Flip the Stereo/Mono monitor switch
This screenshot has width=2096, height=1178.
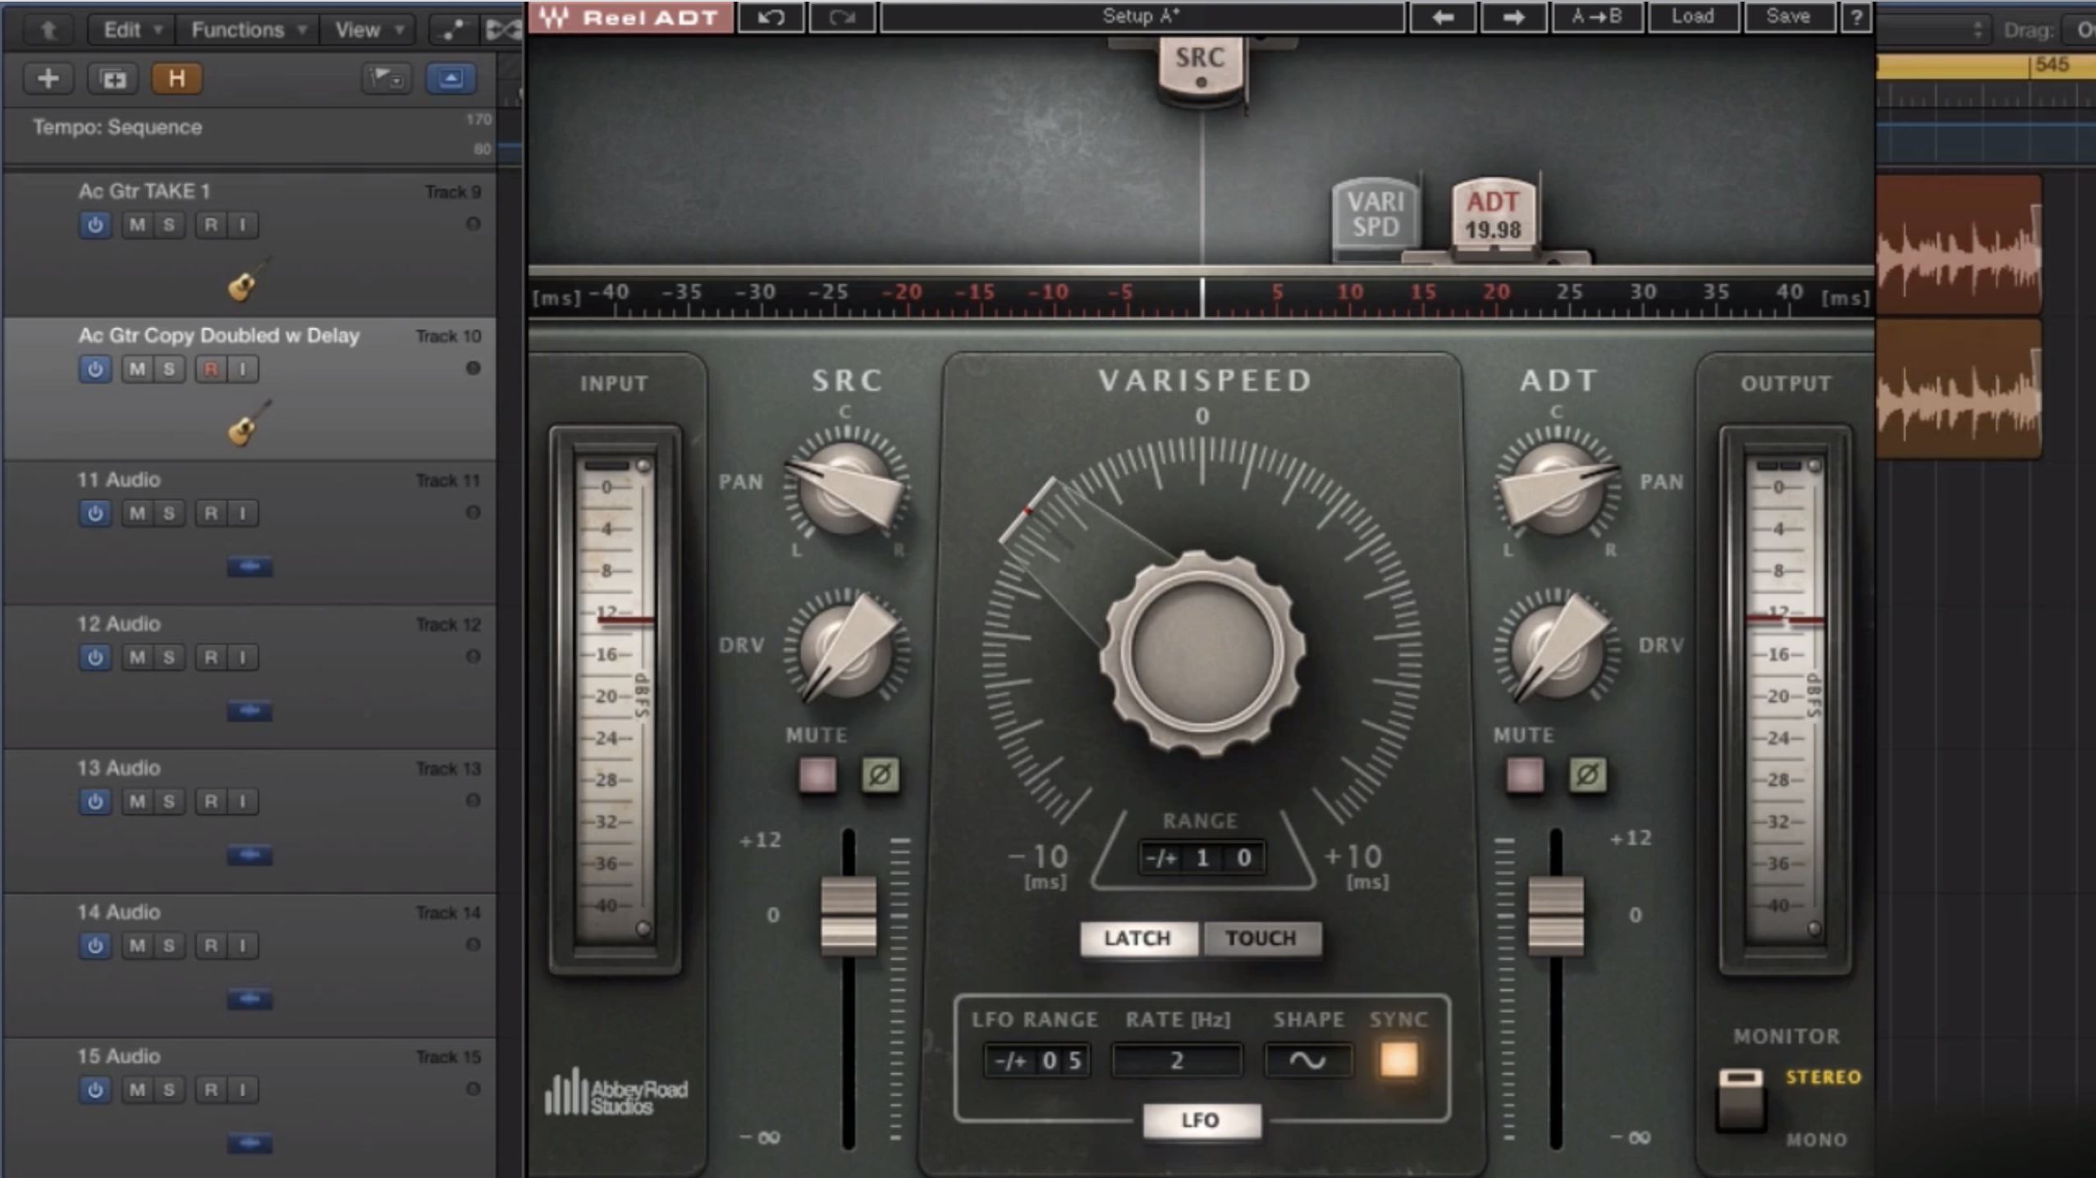pyautogui.click(x=1741, y=1099)
